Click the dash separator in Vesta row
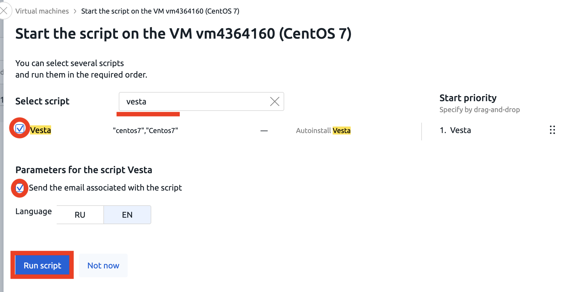This screenshot has width=569, height=292. [264, 131]
